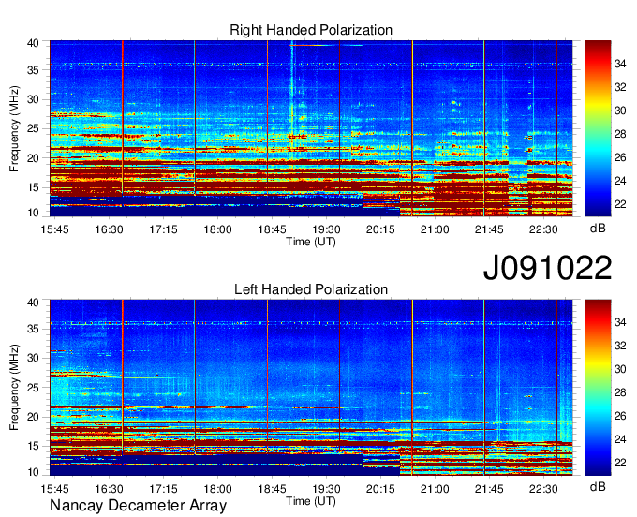Click 17:15 tick under Left Handed plot
Viewport: 637px width, 517px height.
(x=163, y=488)
